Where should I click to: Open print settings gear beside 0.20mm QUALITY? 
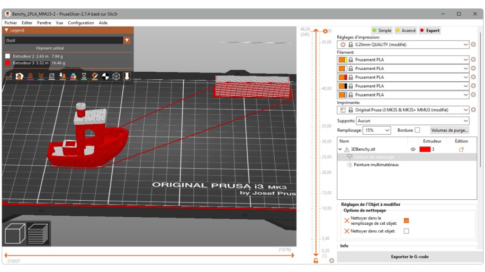click(x=473, y=45)
